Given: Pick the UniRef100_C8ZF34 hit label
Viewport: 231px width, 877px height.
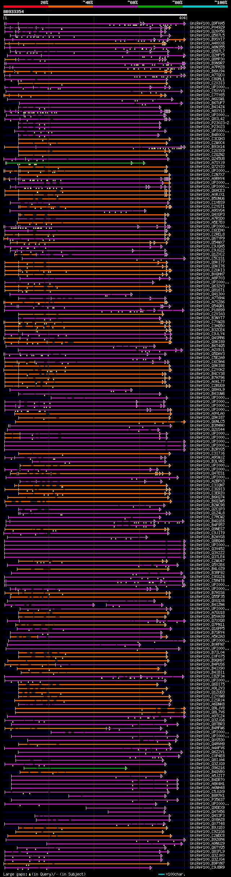Looking at the screenshot, I should click(x=207, y=676).
